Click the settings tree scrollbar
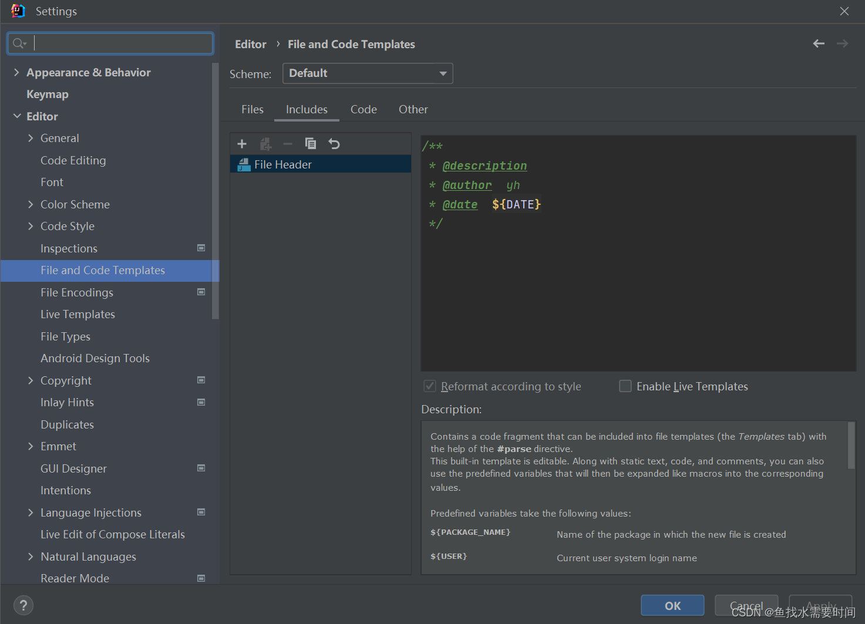The image size is (865, 624). (x=215, y=191)
